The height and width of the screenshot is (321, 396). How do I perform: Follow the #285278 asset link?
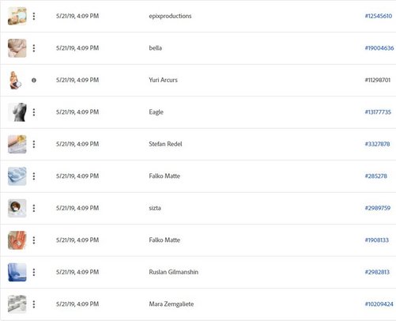(376, 176)
